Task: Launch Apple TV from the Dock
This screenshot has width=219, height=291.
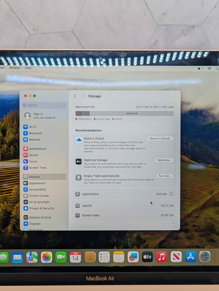Action: [147, 257]
